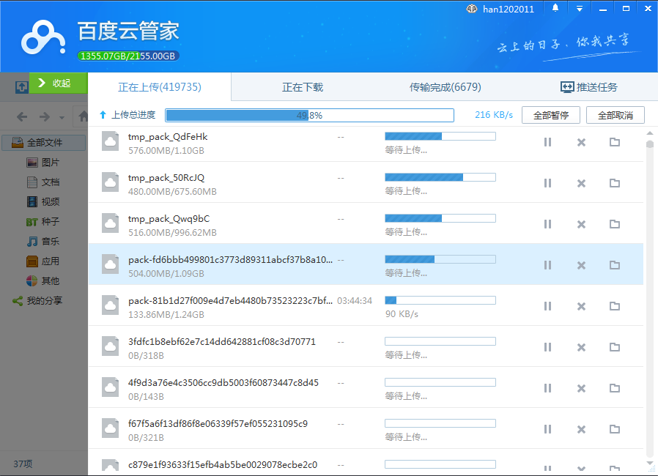Click the cloud file icon of 3fdfc1b8ebf62e7c
Image resolution: width=658 pixels, height=476 pixels.
[111, 346]
